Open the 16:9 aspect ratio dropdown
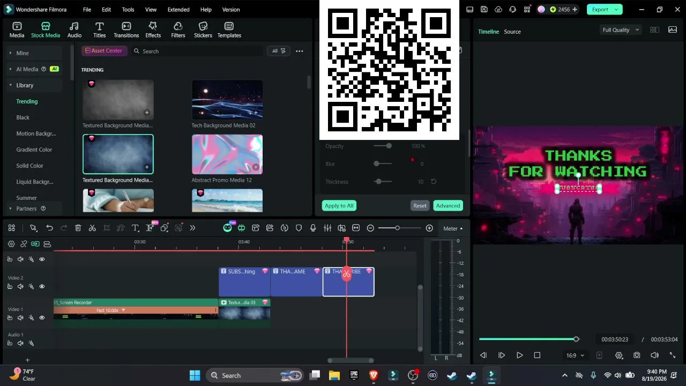Image resolution: width=686 pixels, height=386 pixels. pyautogui.click(x=575, y=355)
